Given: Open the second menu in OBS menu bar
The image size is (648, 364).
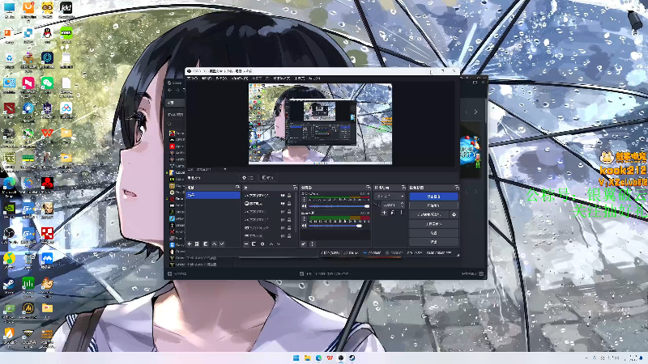Looking at the screenshot, I should coord(207,78).
